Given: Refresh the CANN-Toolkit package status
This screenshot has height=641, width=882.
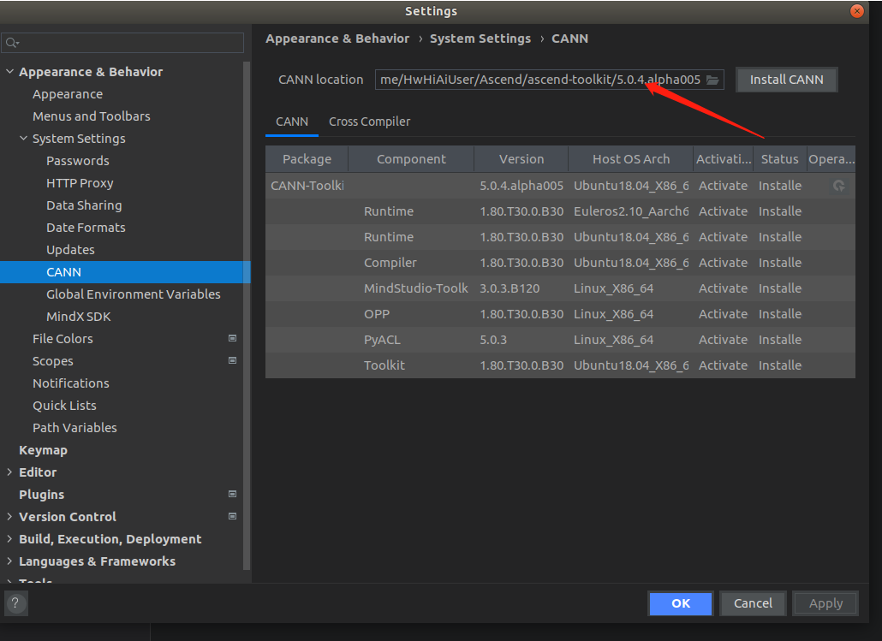Looking at the screenshot, I should (837, 185).
